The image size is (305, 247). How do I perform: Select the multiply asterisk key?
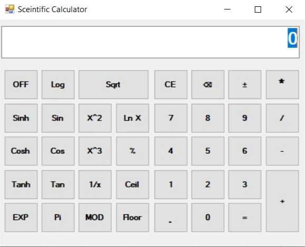click(x=282, y=85)
